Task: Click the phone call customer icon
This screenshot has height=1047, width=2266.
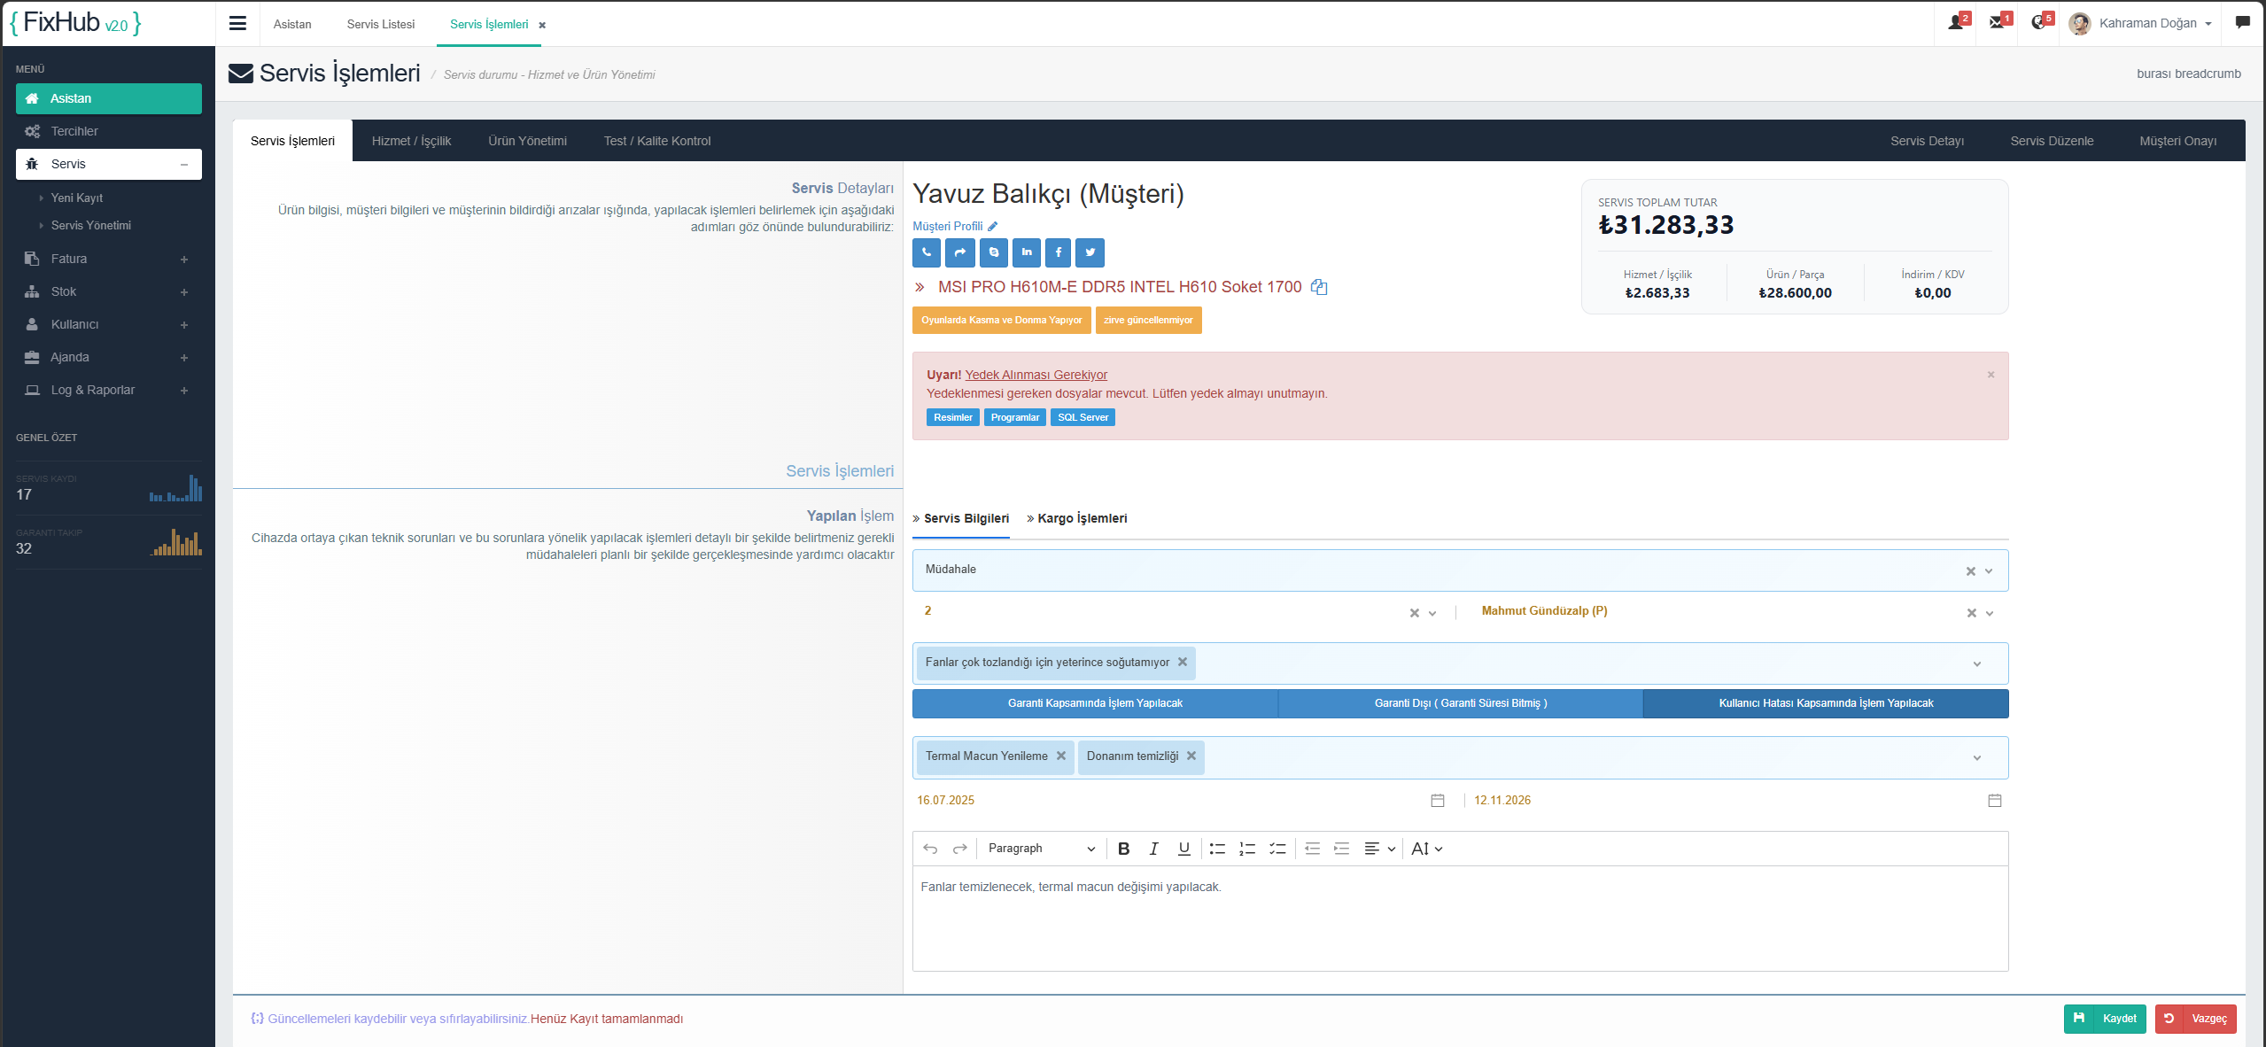Action: point(927,252)
